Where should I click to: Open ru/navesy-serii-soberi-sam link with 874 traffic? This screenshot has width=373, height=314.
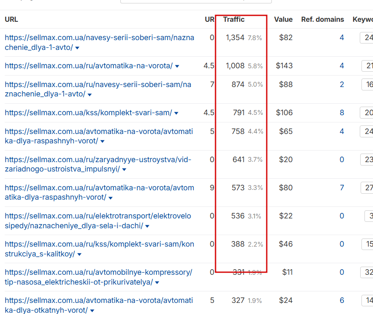98,89
